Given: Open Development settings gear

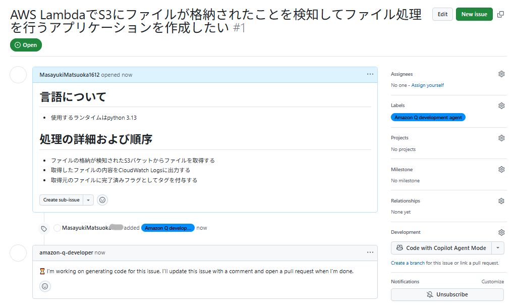Looking at the screenshot, I should (x=501, y=232).
